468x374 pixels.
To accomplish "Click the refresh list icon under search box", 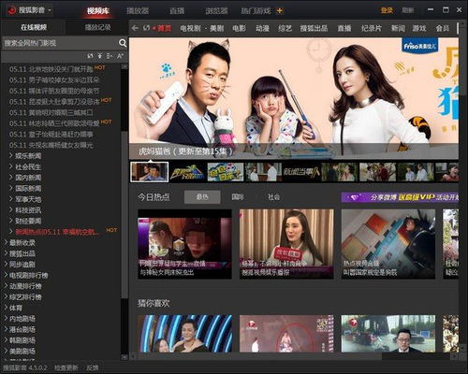I will click(90, 56).
